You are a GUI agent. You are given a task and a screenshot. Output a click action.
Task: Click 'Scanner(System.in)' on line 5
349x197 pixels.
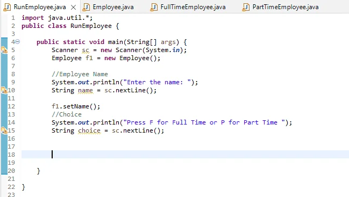[149, 50]
